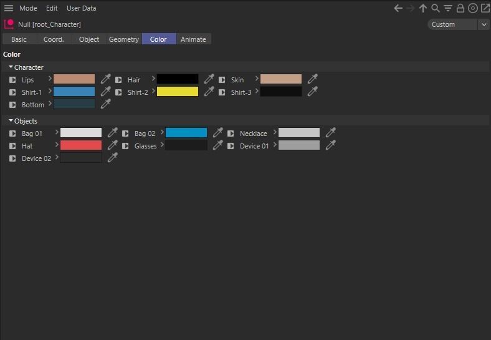The width and height of the screenshot is (491, 340).
Task: Pick Lips color with eyedropper
Action: point(105,79)
